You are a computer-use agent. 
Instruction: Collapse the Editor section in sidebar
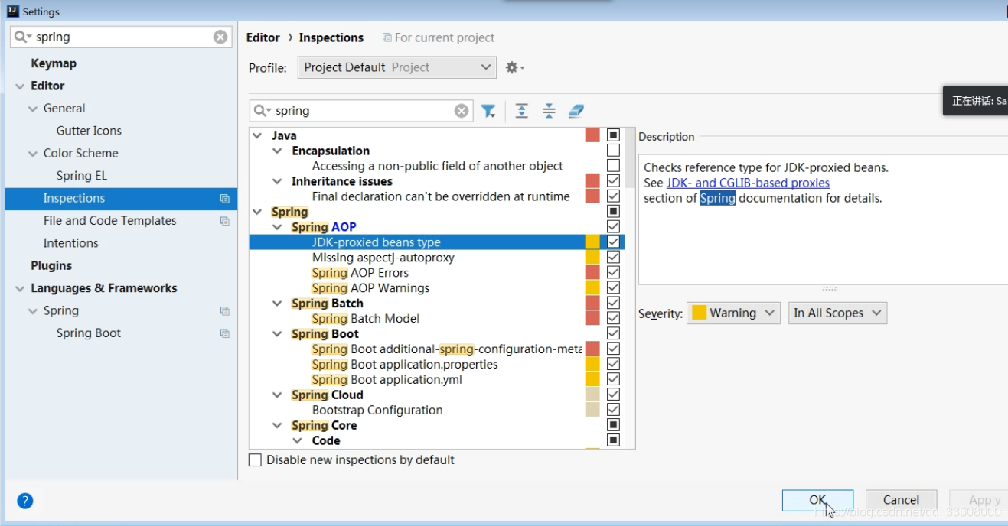click(20, 86)
